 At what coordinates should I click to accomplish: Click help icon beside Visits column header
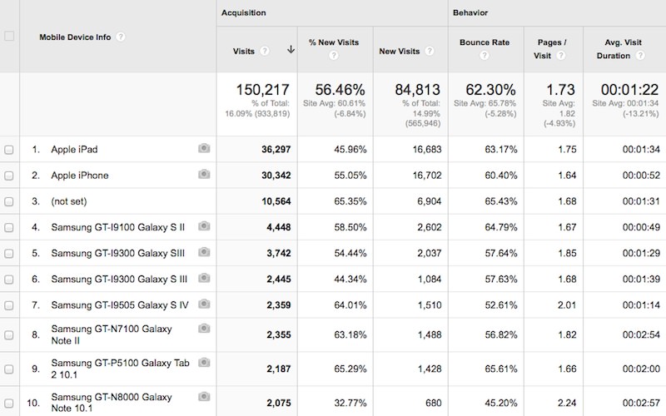tap(265, 50)
